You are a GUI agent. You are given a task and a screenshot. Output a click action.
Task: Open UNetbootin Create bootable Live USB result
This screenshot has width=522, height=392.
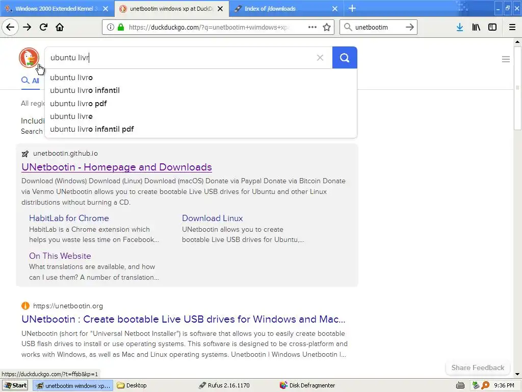pos(184,319)
